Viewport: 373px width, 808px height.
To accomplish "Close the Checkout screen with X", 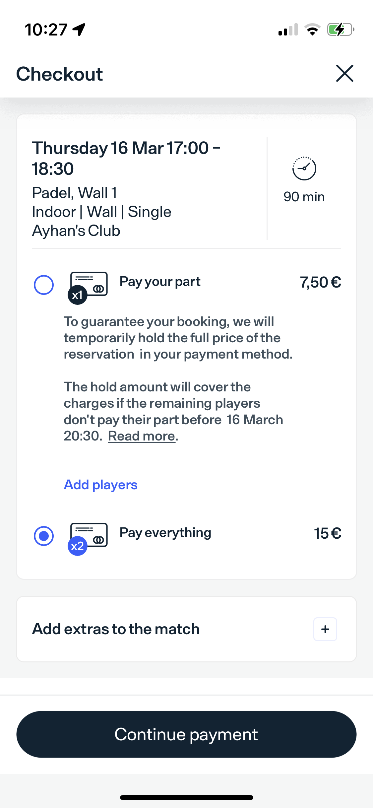I will pyautogui.click(x=344, y=73).
